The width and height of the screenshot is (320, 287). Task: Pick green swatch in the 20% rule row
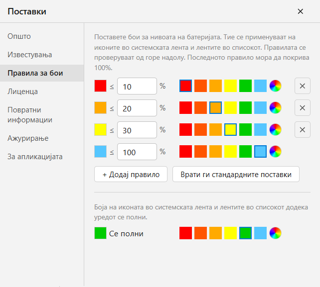[246, 108]
